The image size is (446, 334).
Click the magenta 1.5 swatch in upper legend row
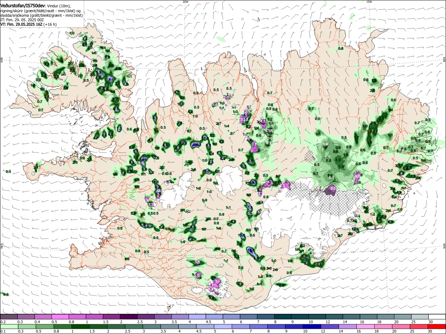point(111,317)
